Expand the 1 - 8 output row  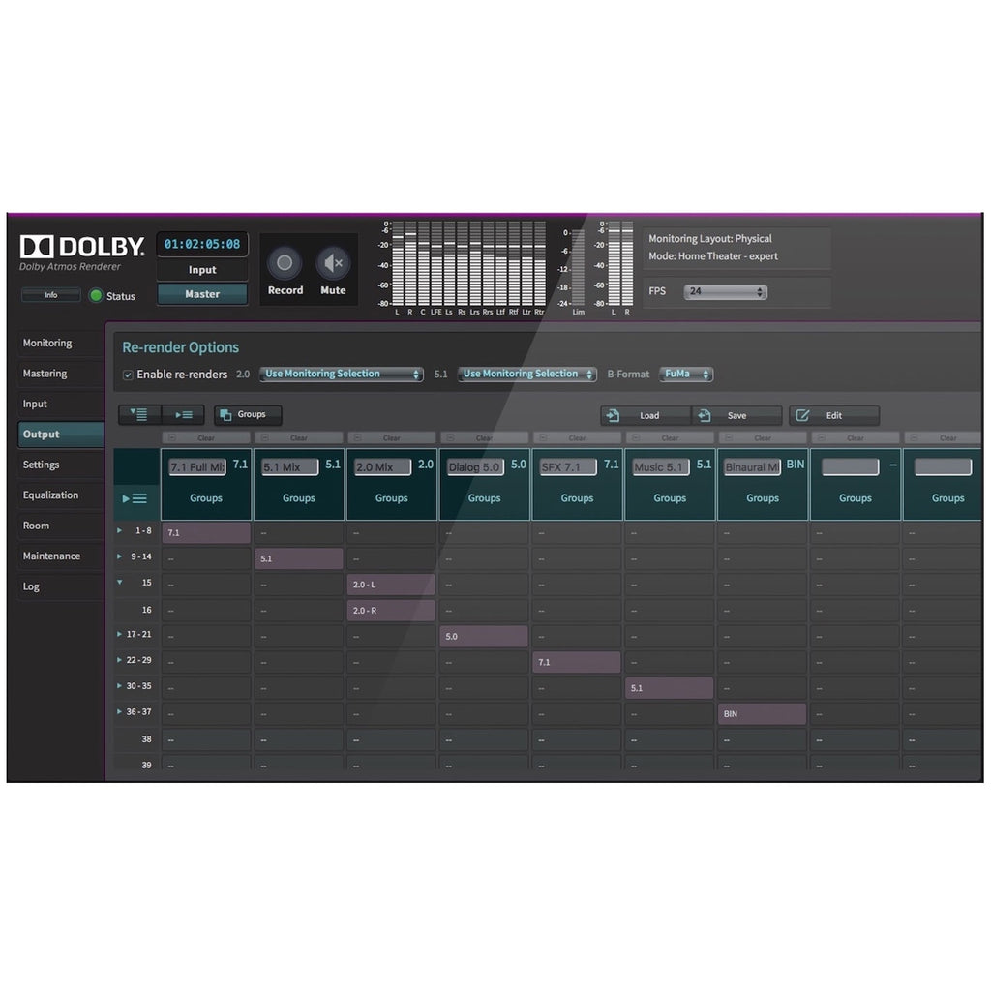pyautogui.click(x=119, y=531)
